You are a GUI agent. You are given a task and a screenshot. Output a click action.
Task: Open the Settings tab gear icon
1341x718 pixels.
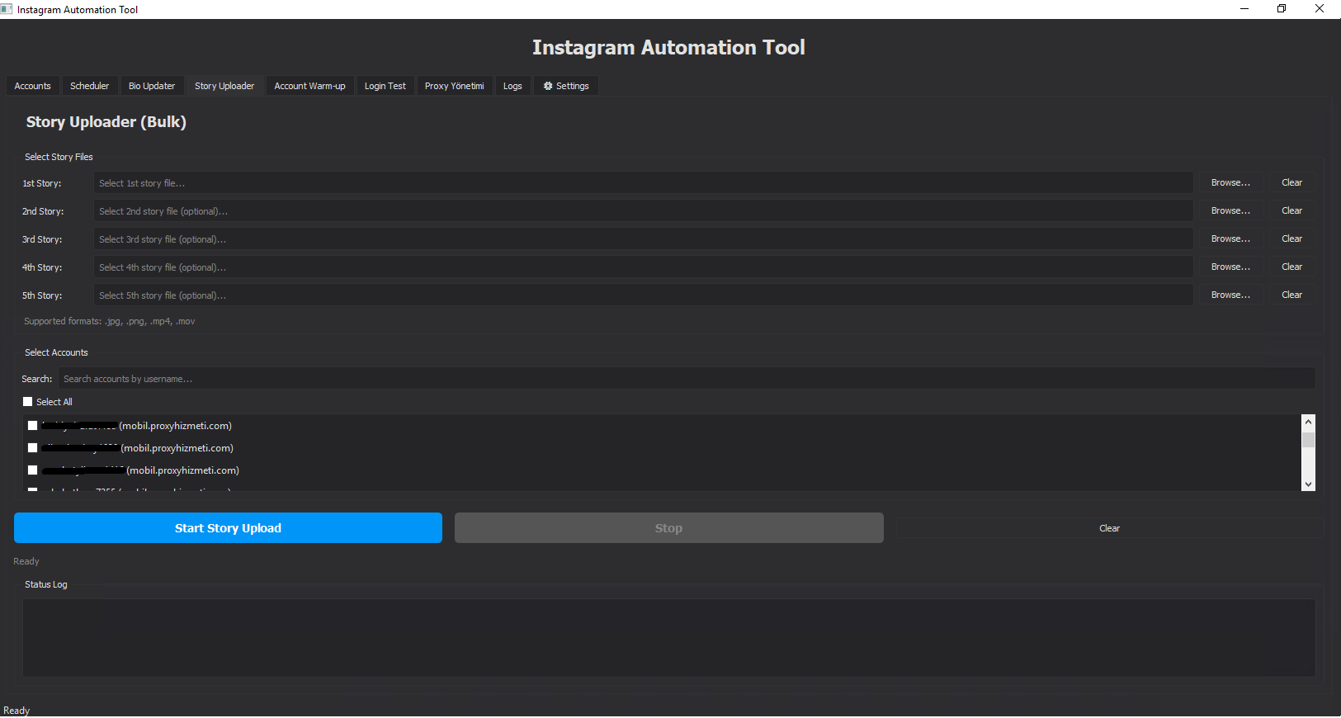(x=548, y=86)
